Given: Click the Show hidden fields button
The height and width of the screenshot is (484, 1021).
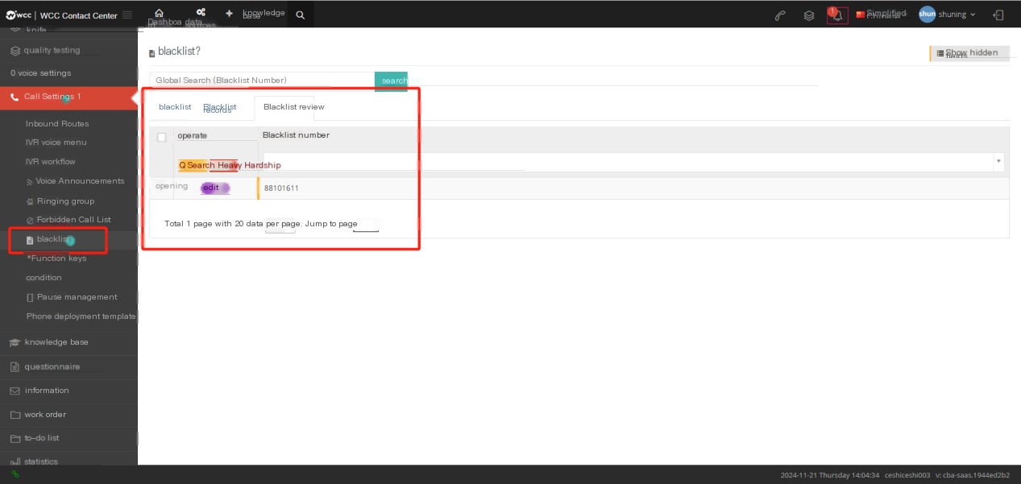Looking at the screenshot, I should [969, 53].
